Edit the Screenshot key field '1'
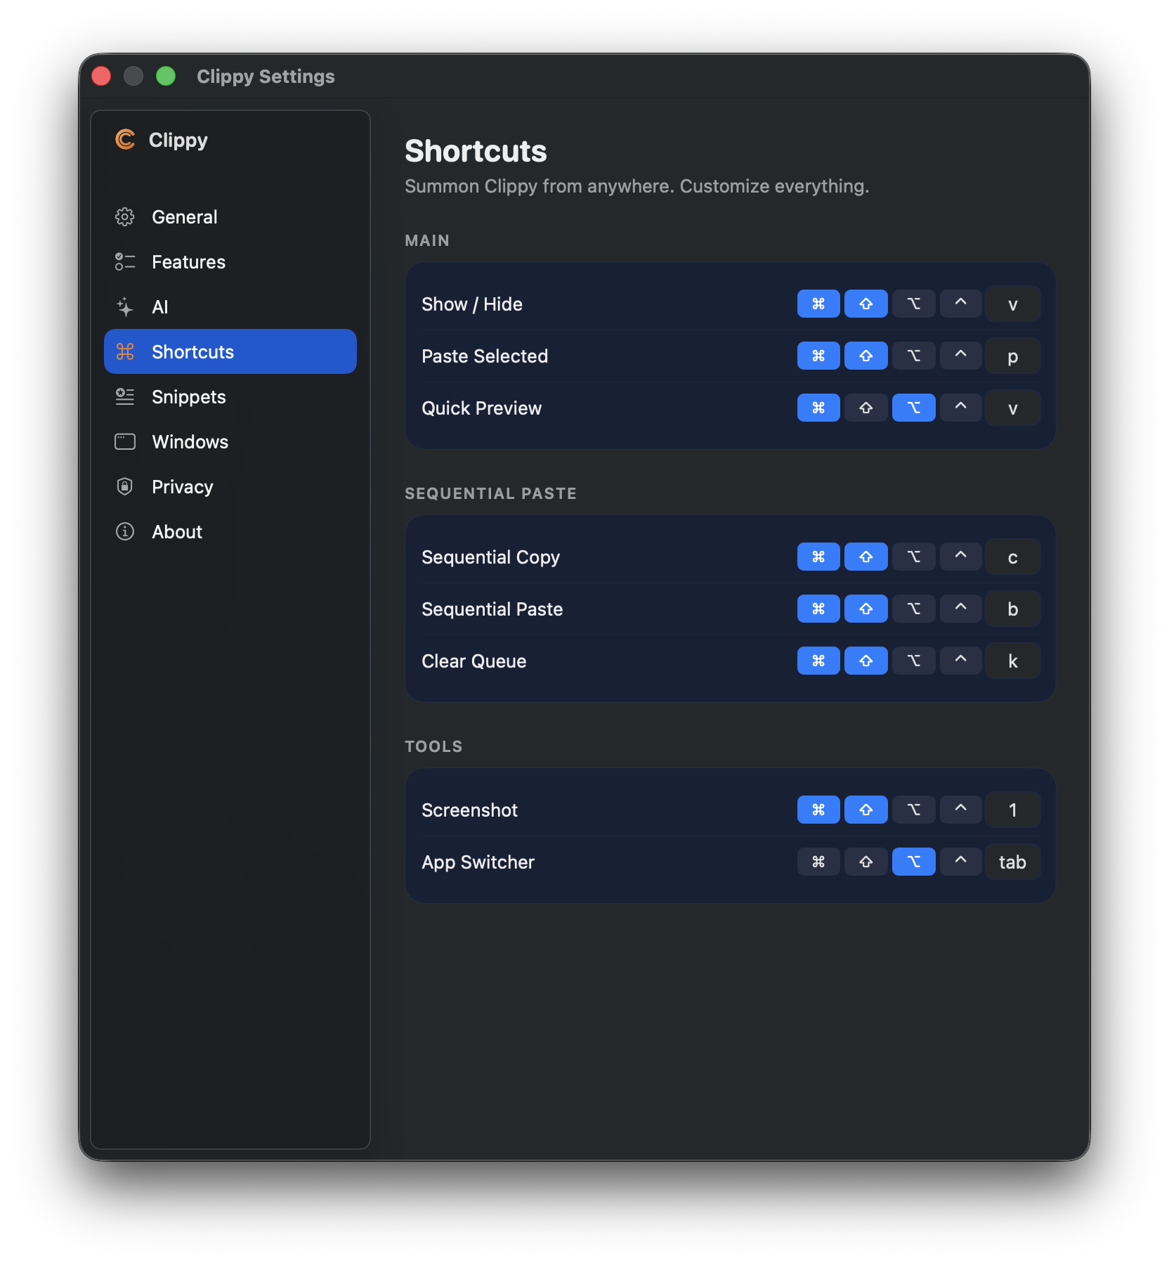This screenshot has width=1169, height=1265. click(1013, 810)
